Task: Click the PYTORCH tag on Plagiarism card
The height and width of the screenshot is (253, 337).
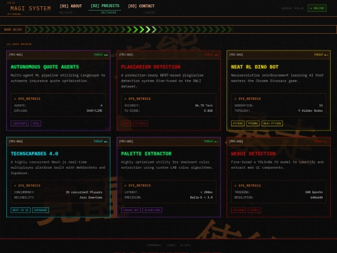Action: coord(140,124)
